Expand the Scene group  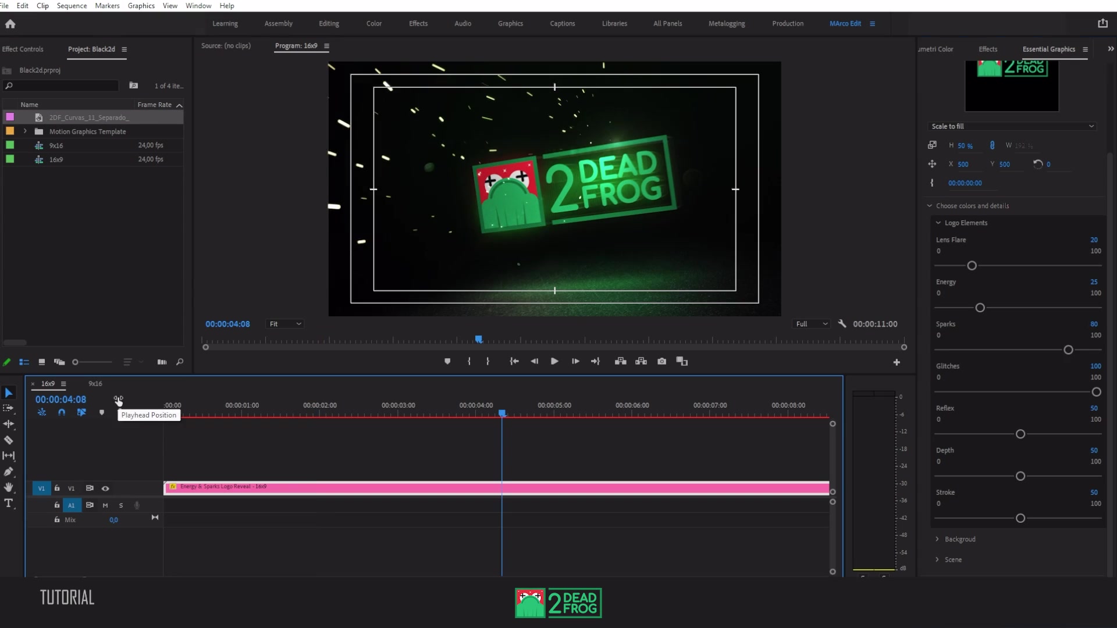click(937, 559)
